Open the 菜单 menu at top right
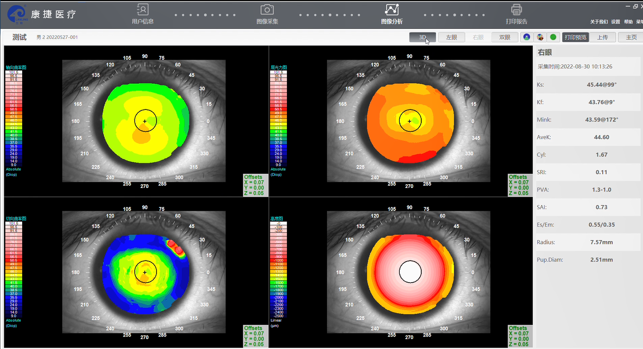Viewport: 643px width, 349px height. 639,22
